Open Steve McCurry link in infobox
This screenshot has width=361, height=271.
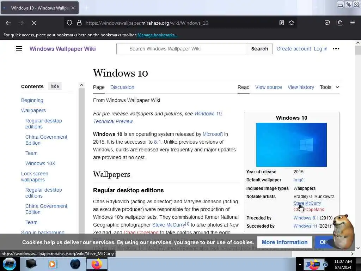(x=307, y=203)
